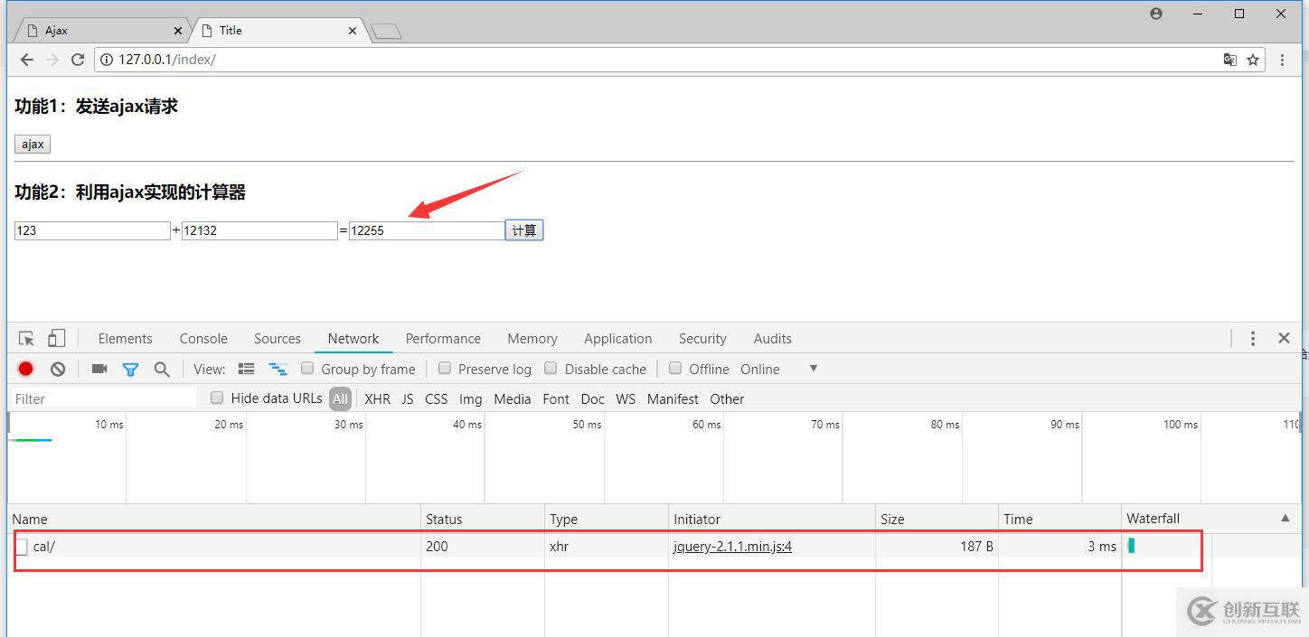1309x637 pixels.
Task: Filter requests by CSS type
Action: (x=437, y=399)
